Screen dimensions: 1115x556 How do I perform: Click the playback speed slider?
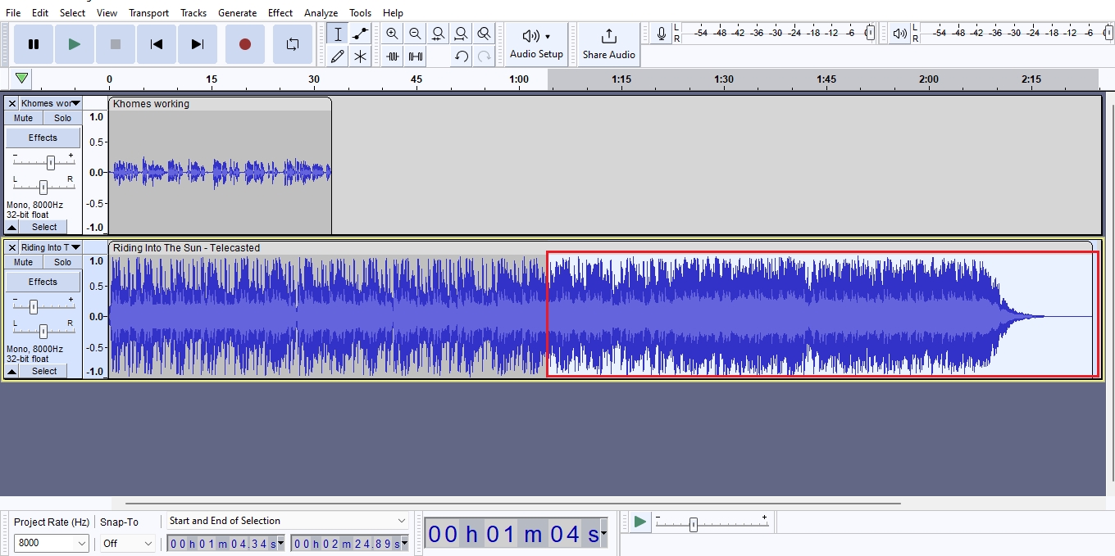point(693,525)
